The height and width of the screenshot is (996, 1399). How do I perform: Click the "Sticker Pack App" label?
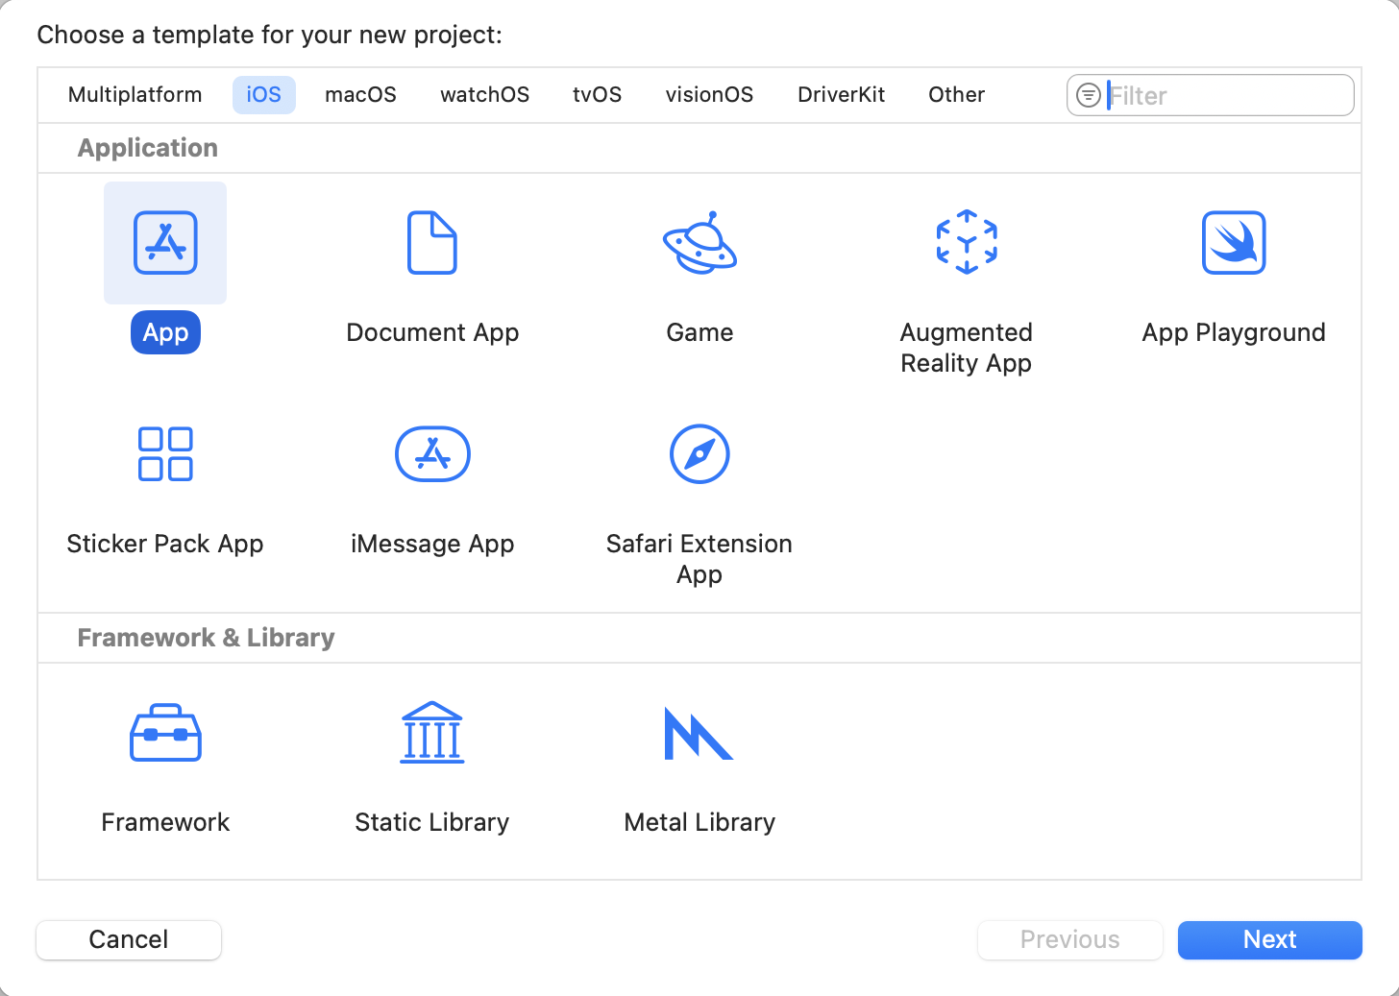pos(165,544)
